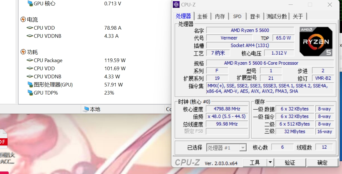Select the 处理器 tab in CPU-Z
The width and height of the screenshot is (342, 174).
pos(183,16)
